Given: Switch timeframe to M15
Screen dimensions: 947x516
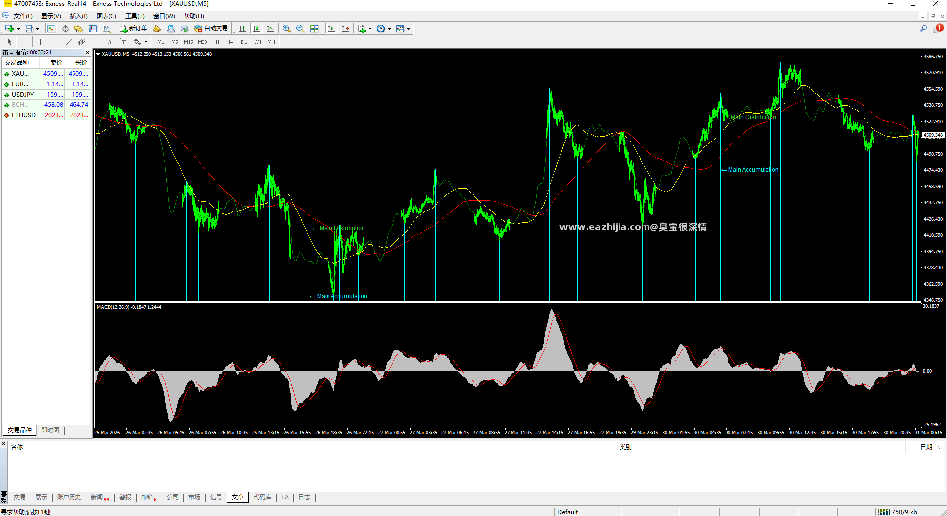Looking at the screenshot, I should 188,42.
